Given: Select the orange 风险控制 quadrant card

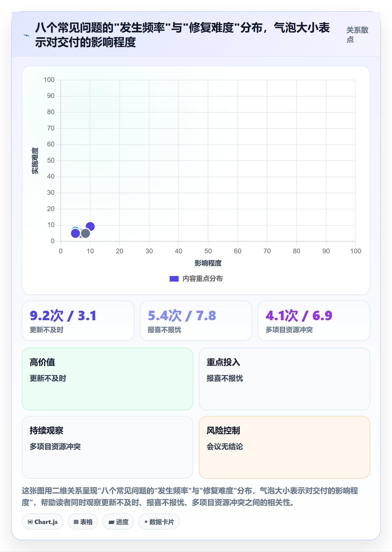Looking at the screenshot, I should click(284, 447).
